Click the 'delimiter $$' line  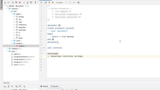click(54, 25)
